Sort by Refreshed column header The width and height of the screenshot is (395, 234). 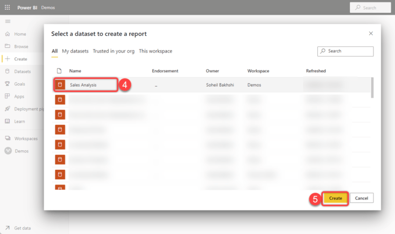point(316,71)
